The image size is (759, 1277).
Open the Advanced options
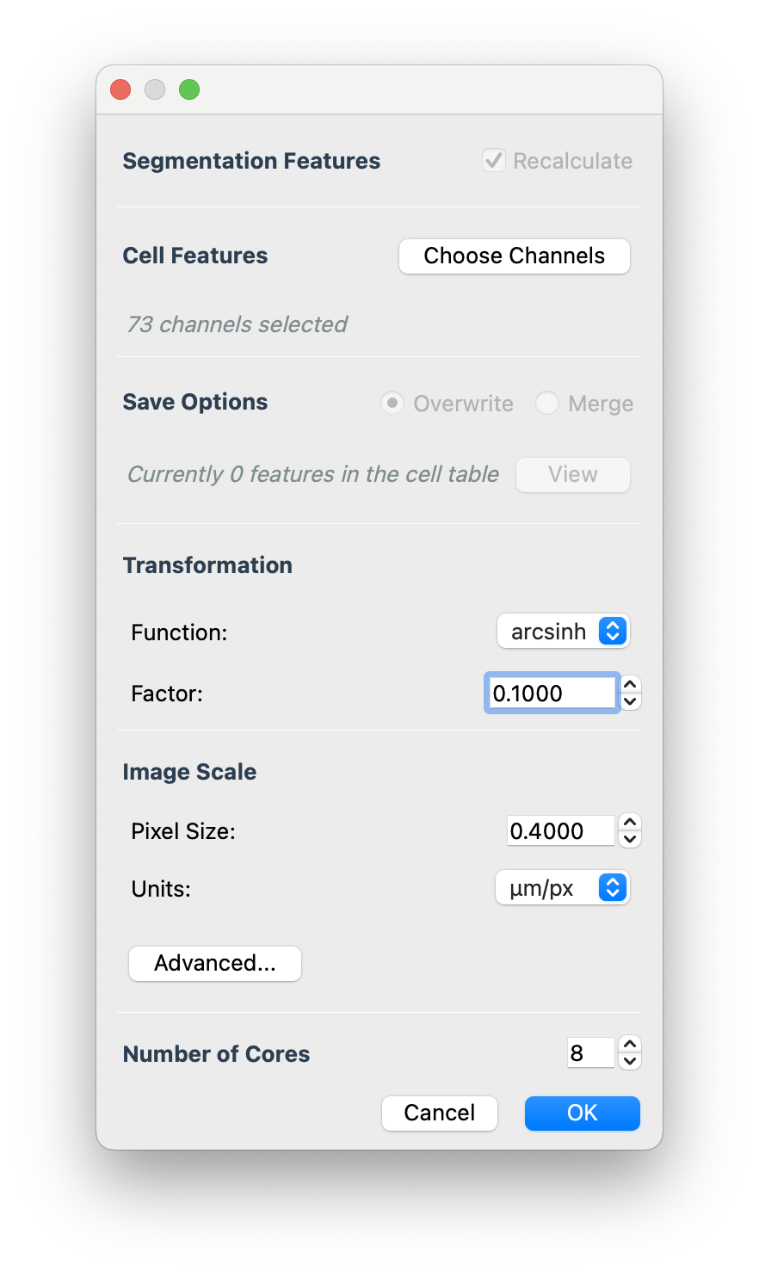click(x=214, y=963)
